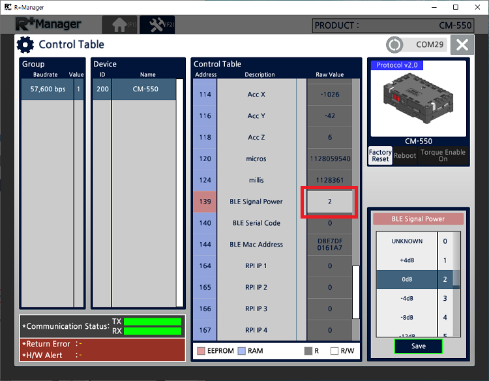Viewport: 489px width, 381px height.
Task: Click the Reboot button
Action: click(405, 156)
